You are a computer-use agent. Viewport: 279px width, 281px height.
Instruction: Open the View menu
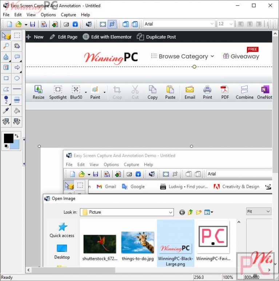tap(31, 15)
